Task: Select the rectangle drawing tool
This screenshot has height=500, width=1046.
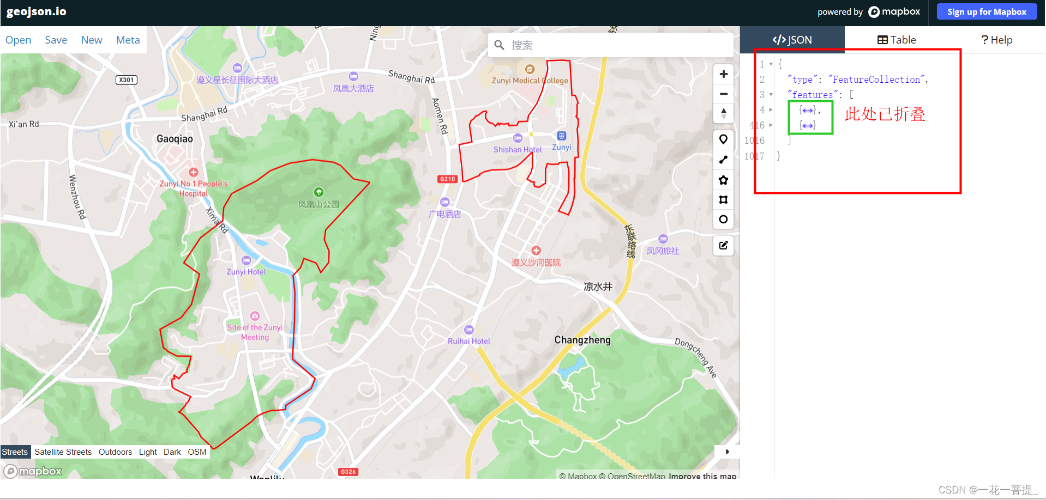Action: 723,199
